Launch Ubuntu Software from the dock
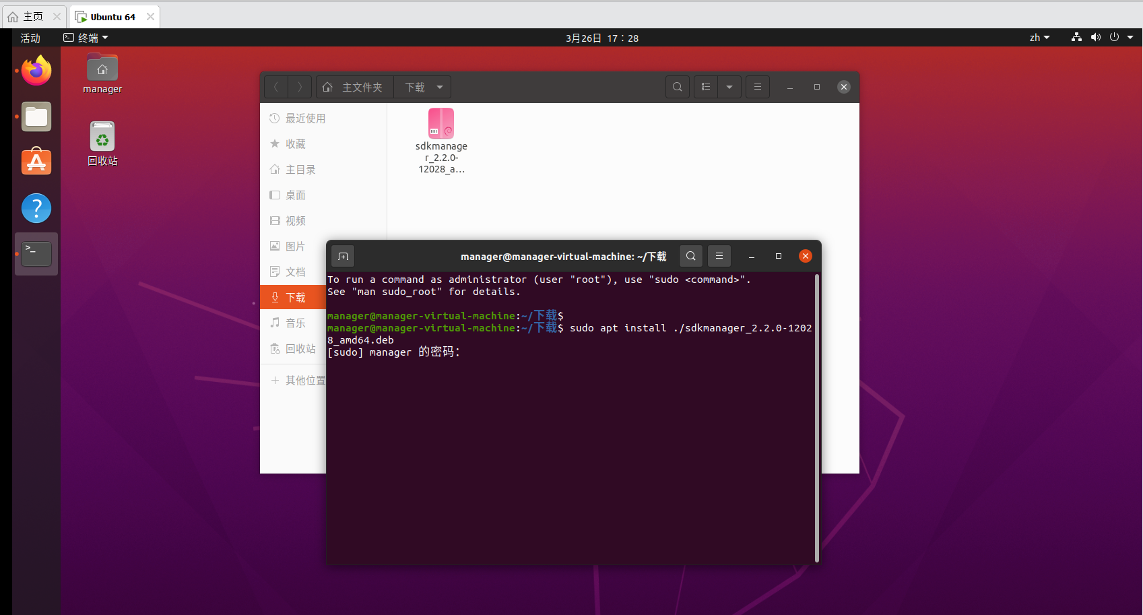Screen dimensions: 1143x615 coord(36,162)
